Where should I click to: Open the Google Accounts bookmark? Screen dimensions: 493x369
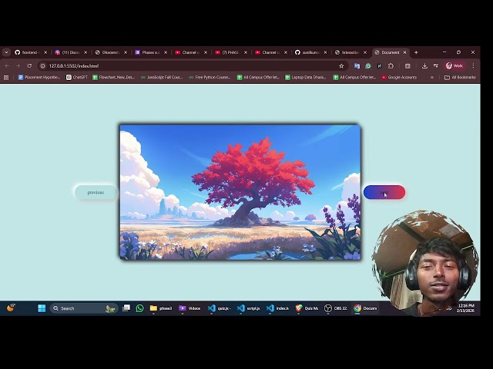[x=399, y=77]
